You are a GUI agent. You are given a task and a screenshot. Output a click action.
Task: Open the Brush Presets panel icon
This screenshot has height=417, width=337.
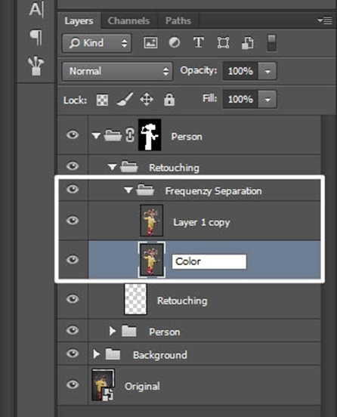[36, 66]
